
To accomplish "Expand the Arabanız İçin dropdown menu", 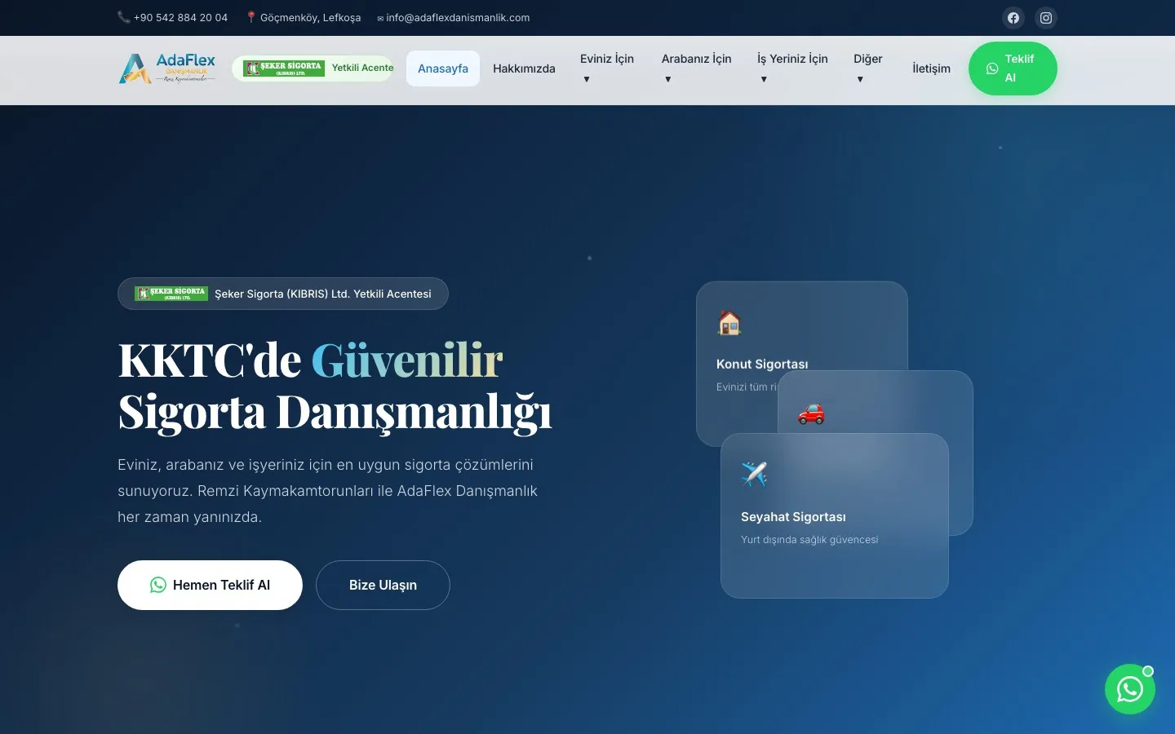I will pyautogui.click(x=697, y=69).
